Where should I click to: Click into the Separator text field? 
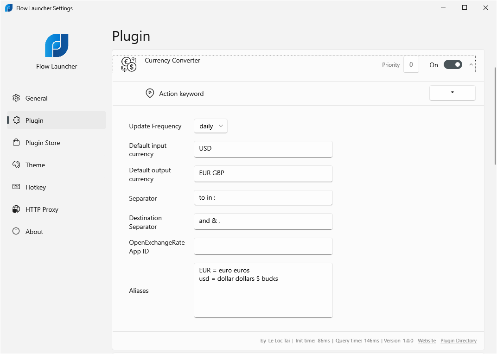point(263,198)
